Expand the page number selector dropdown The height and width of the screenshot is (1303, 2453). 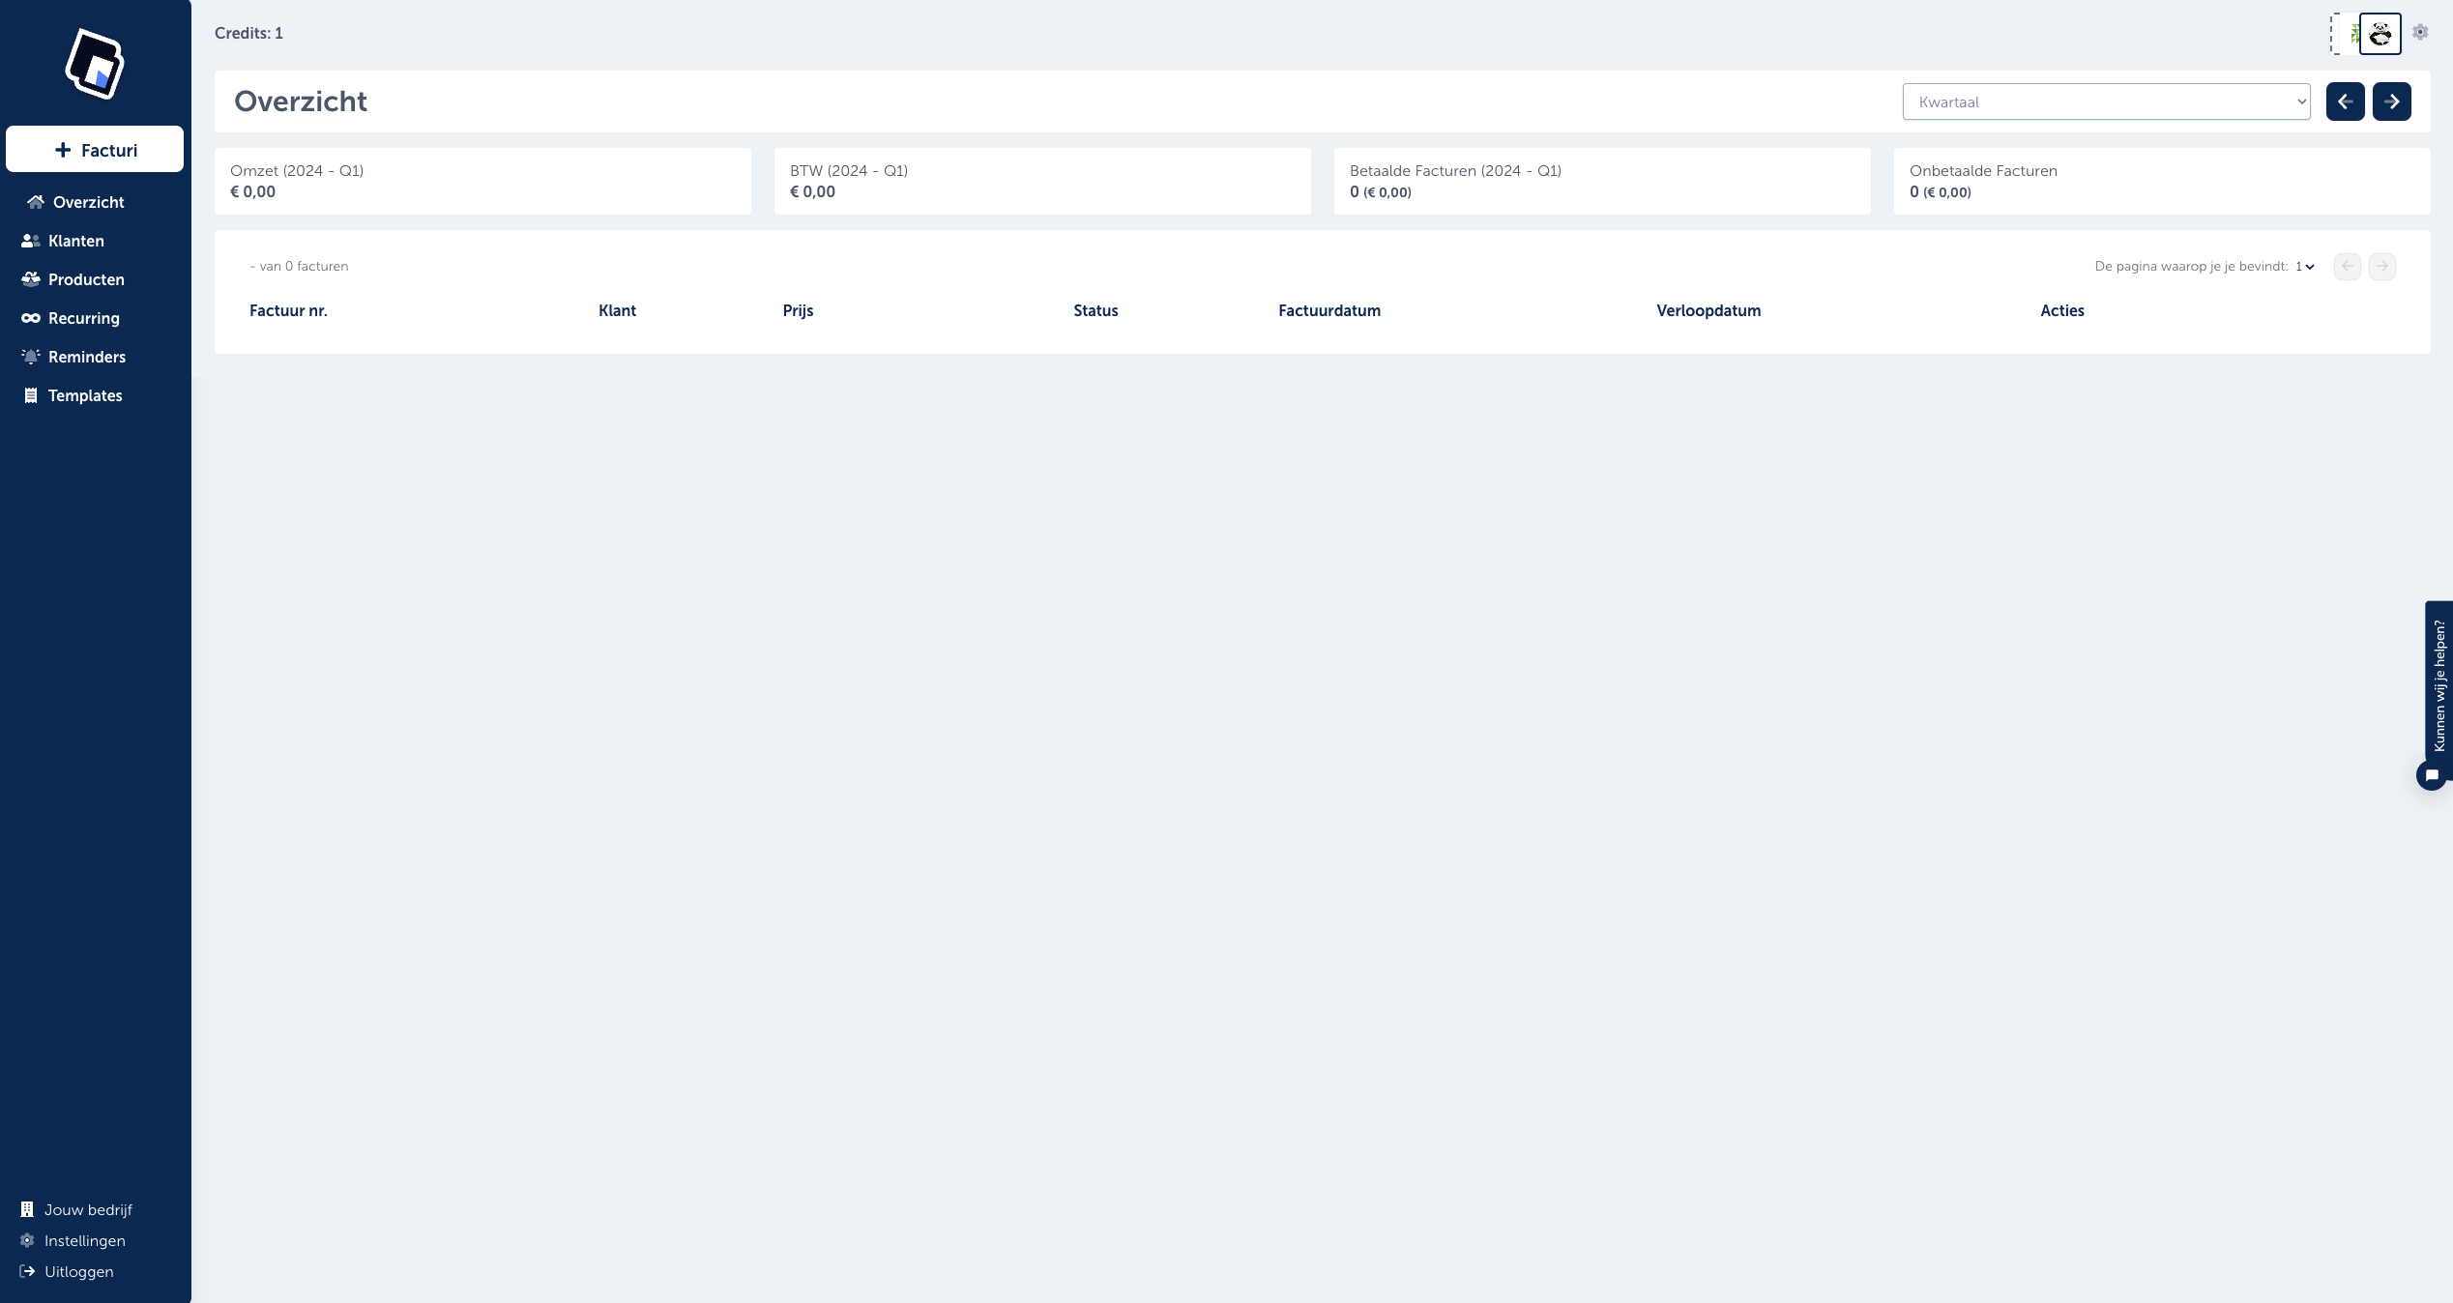(x=2305, y=267)
